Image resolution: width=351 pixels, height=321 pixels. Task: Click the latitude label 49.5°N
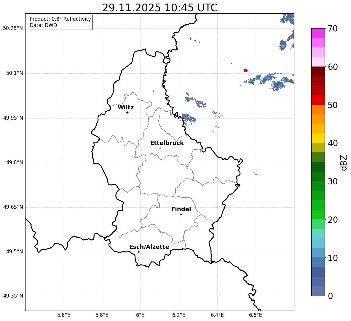15,252
